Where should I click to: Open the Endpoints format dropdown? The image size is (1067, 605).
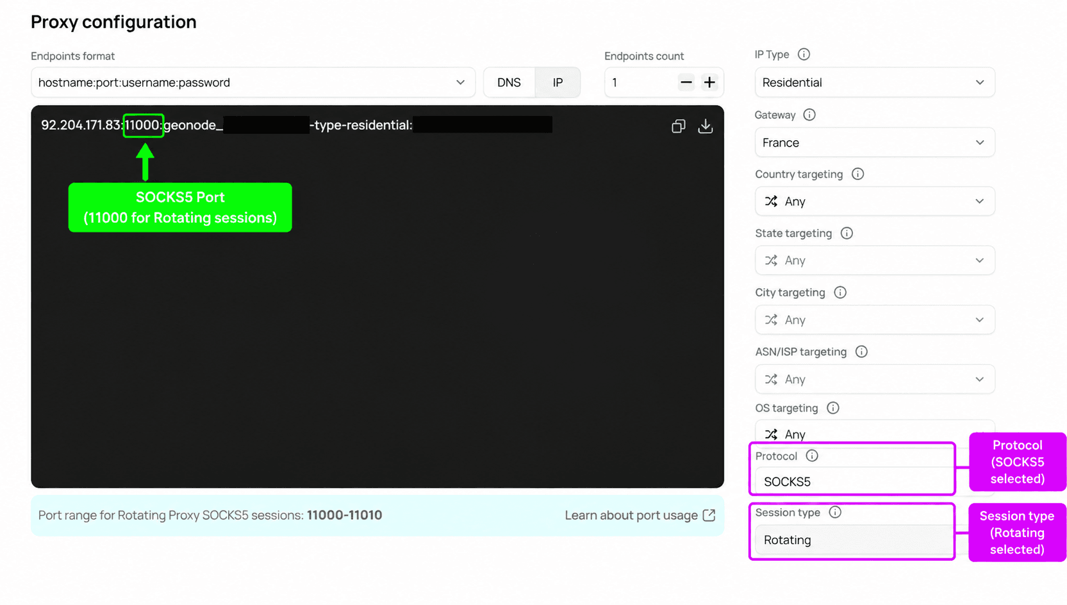[x=253, y=83]
